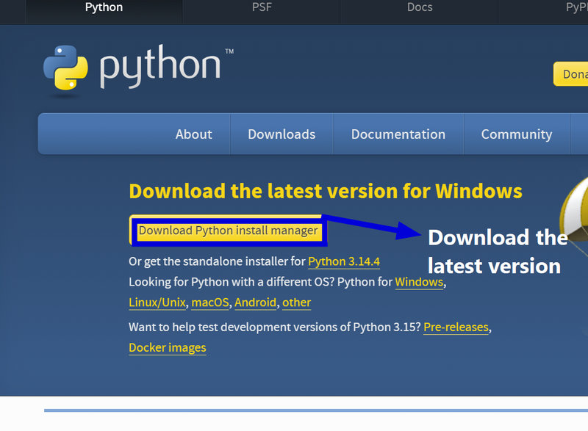588x431 pixels.
Task: Click Download Python install manager button
Action: (x=228, y=231)
